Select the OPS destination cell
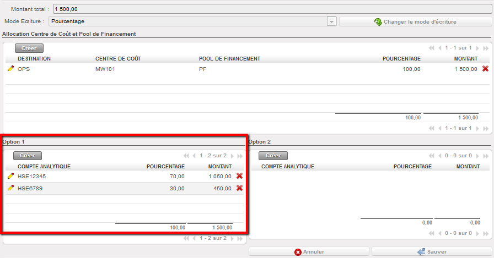This screenshot has height=258, width=494. 24,69
